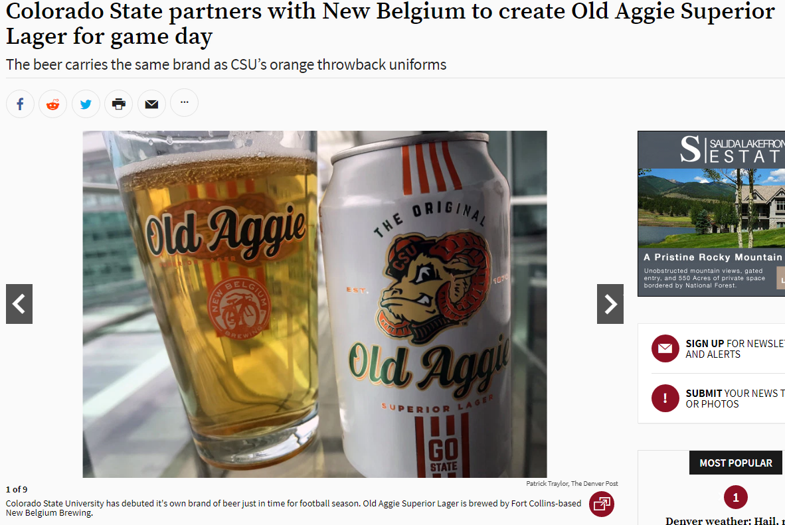The height and width of the screenshot is (525, 785).
Task: Open more sharing options ellipsis
Action: (184, 103)
